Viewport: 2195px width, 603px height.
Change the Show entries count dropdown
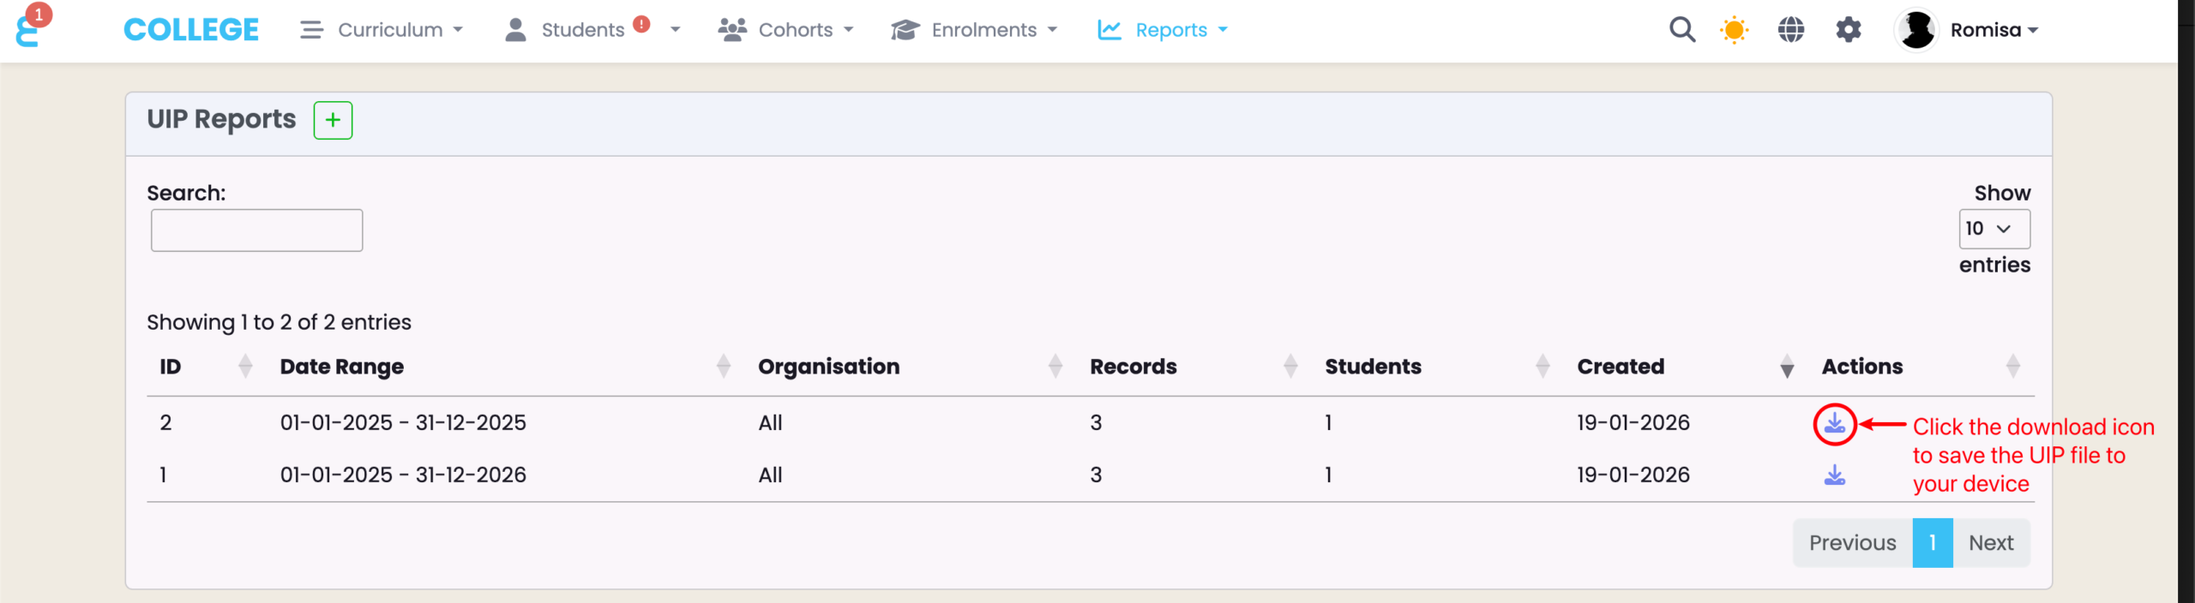1994,229
